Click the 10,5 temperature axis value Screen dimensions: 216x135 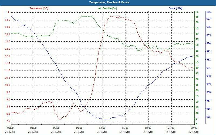[8, 78]
